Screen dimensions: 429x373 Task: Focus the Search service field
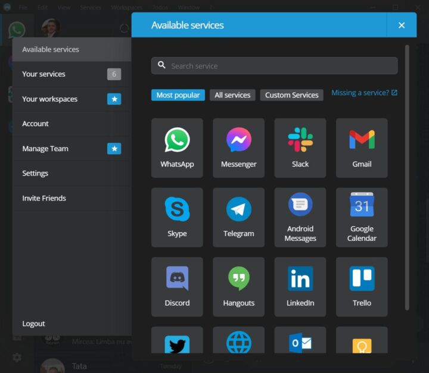(275, 66)
